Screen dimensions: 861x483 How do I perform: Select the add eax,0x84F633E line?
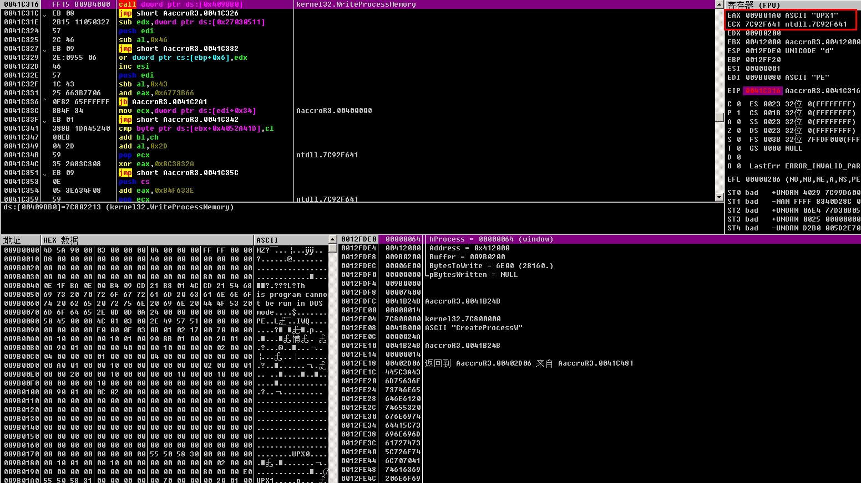point(358,191)
